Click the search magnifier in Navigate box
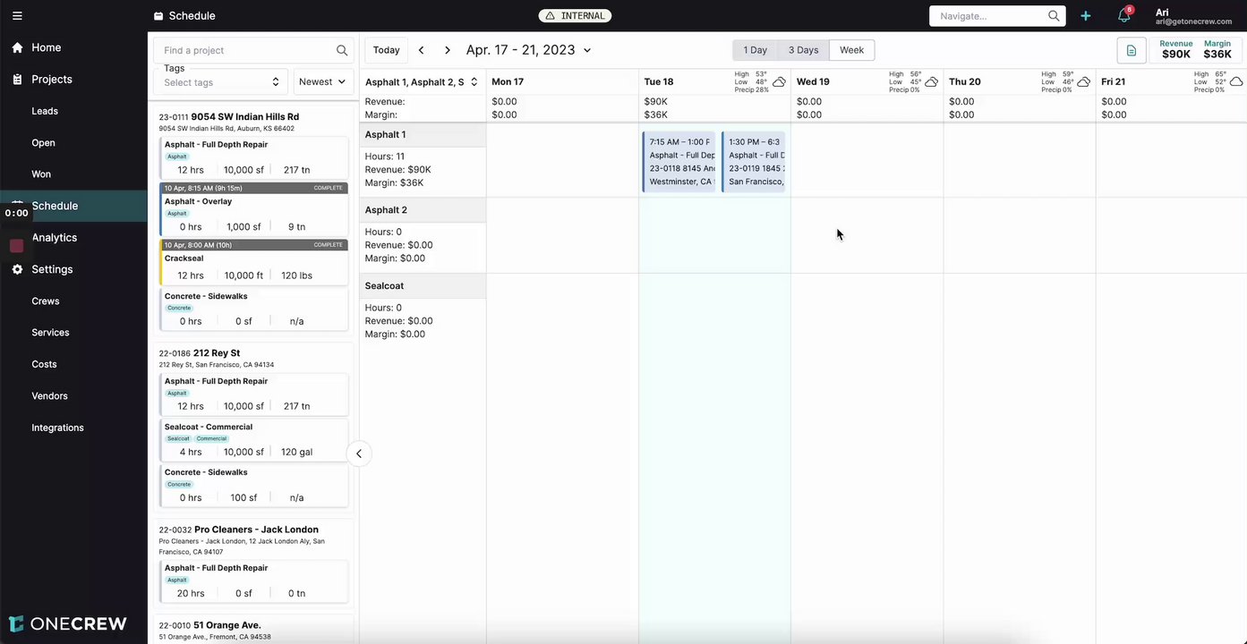Screen dimensions: 1247x644 tap(1054, 15)
